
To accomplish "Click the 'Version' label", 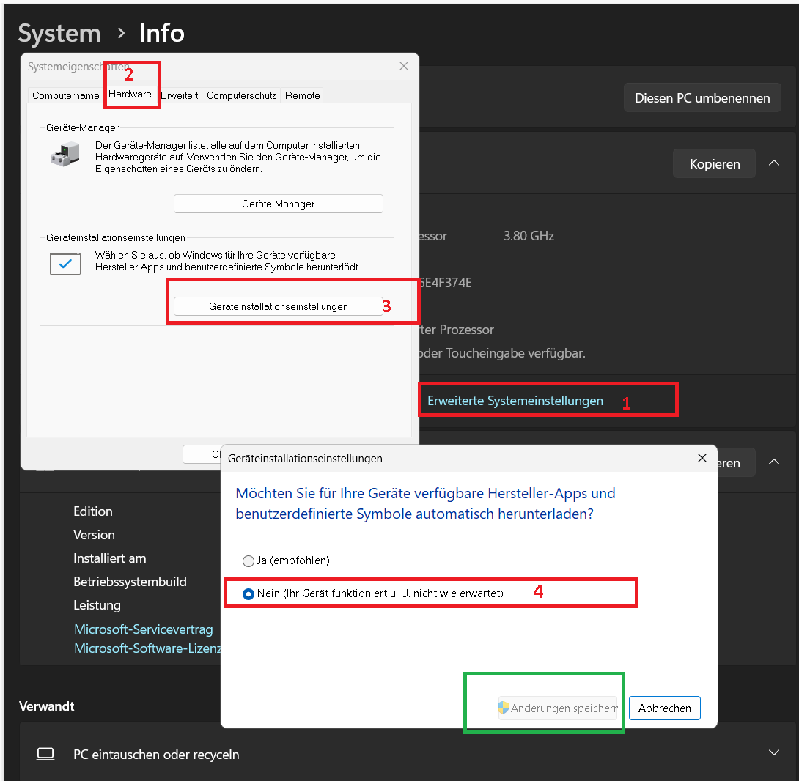I will click(94, 535).
